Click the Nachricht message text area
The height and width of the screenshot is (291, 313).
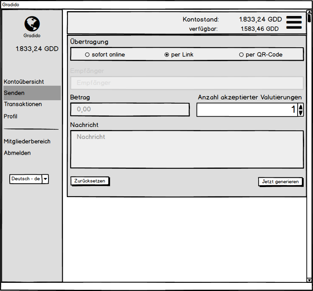(x=187, y=149)
